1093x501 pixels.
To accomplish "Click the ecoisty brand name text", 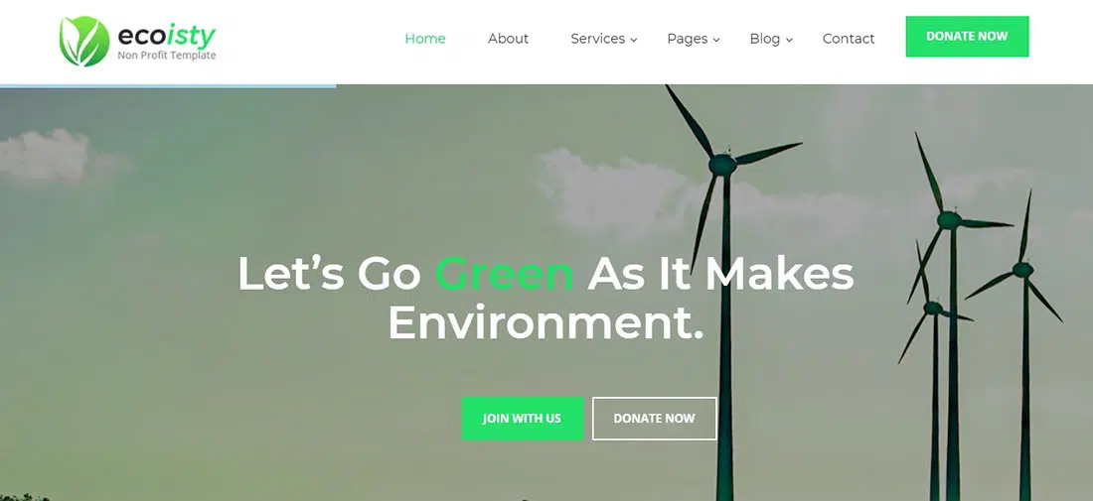I will [x=167, y=35].
